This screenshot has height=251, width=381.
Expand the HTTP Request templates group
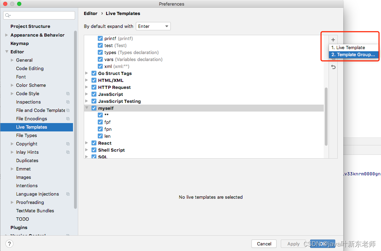pyautogui.click(x=87, y=87)
